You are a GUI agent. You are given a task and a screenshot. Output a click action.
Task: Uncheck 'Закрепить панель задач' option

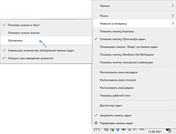(116, 115)
